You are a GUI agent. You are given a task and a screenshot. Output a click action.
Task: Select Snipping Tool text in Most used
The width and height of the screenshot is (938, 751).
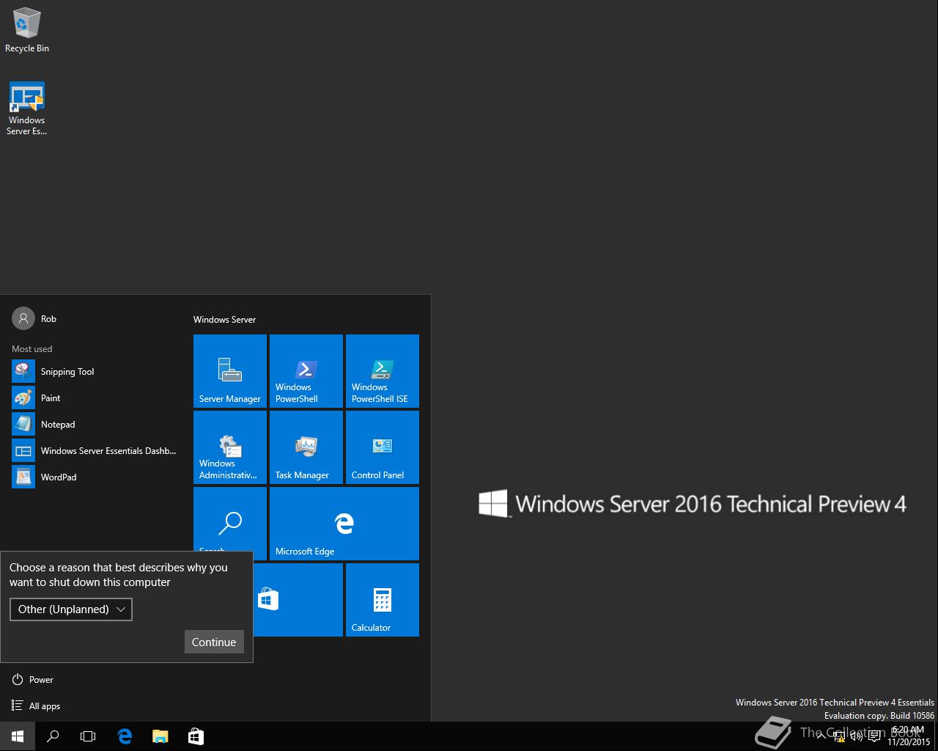tap(67, 372)
